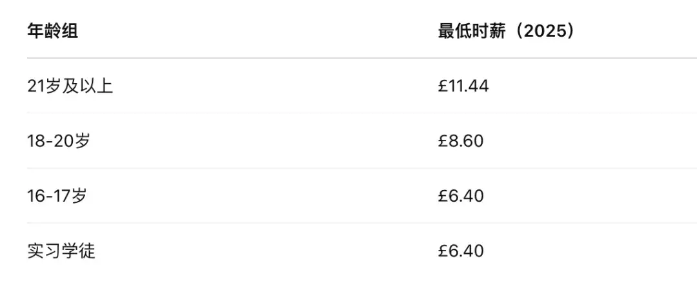The image size is (697, 297).
Task: Click the pound sign before 11.44
Action: [443, 86]
